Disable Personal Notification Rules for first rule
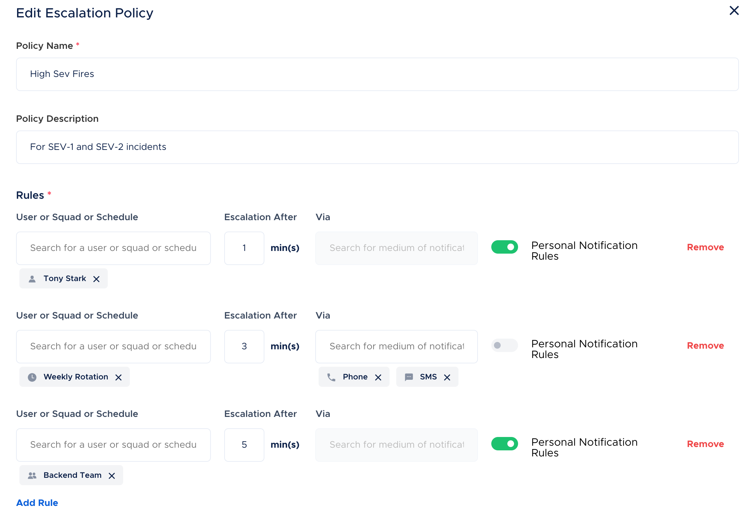753x530 pixels. tap(504, 247)
